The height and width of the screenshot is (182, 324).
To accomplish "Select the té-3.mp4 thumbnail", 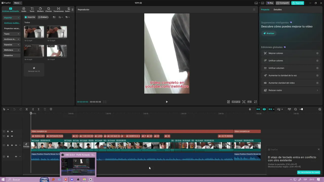I will (x=57, y=32).
